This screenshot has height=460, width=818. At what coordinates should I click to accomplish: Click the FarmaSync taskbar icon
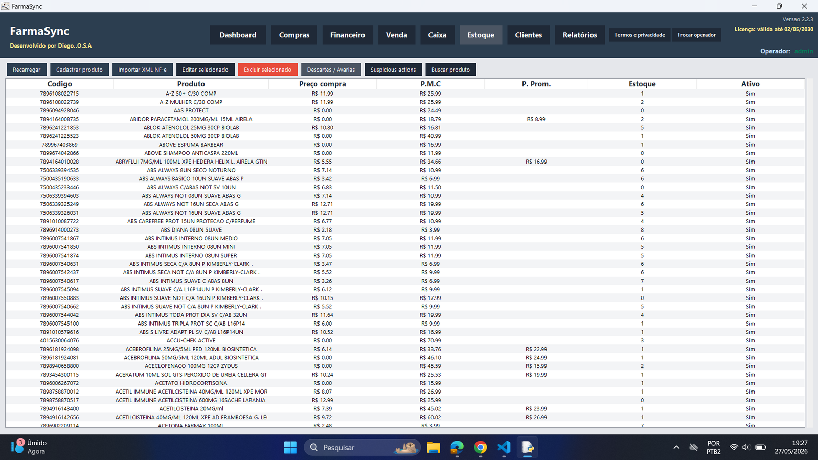click(x=528, y=447)
